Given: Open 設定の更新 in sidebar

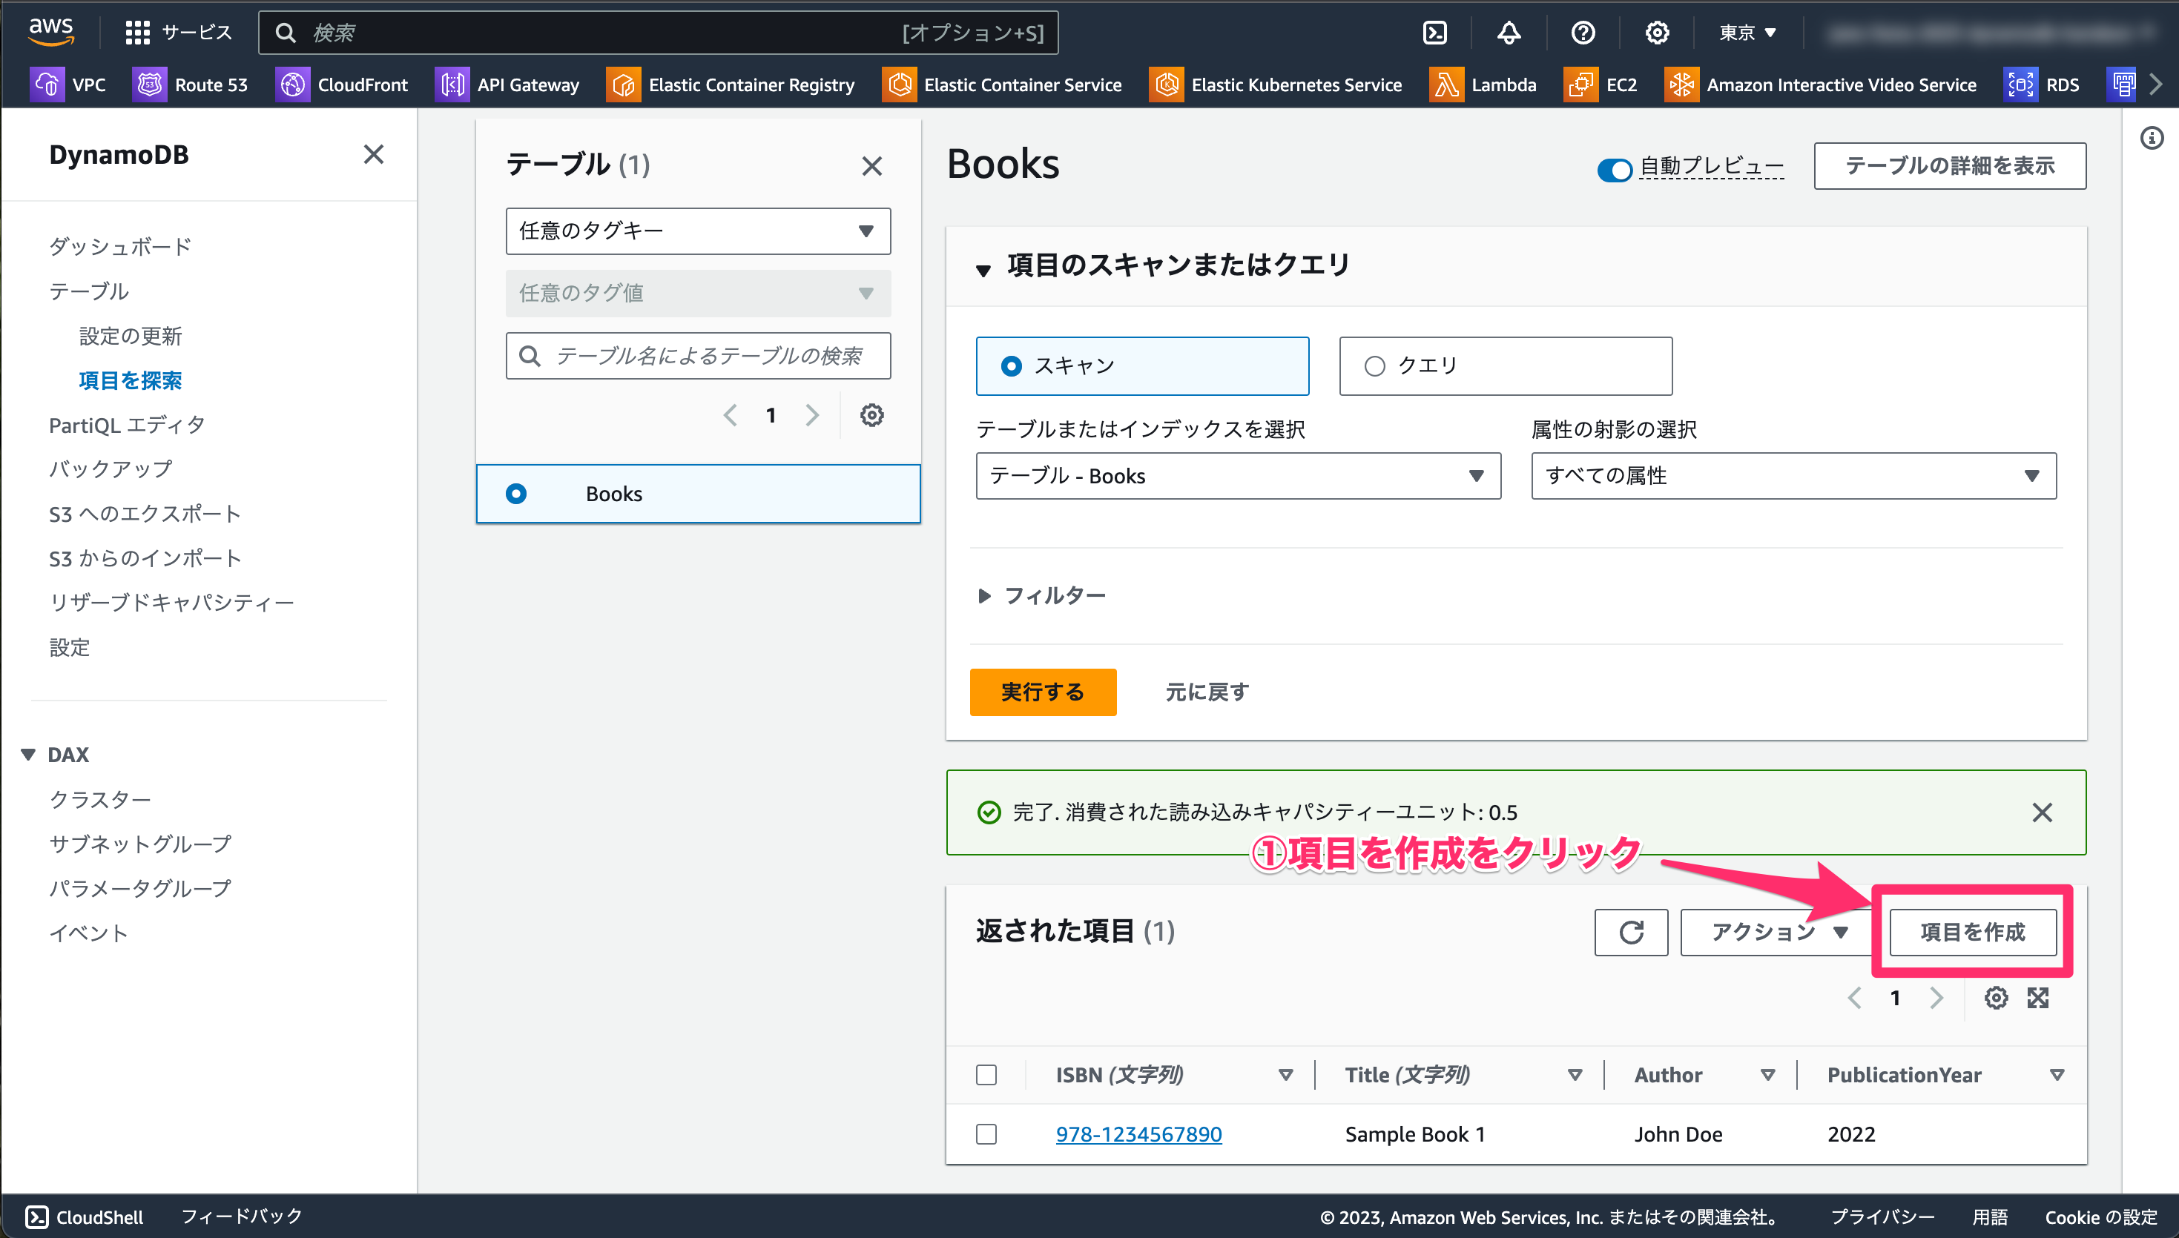Looking at the screenshot, I should point(130,336).
